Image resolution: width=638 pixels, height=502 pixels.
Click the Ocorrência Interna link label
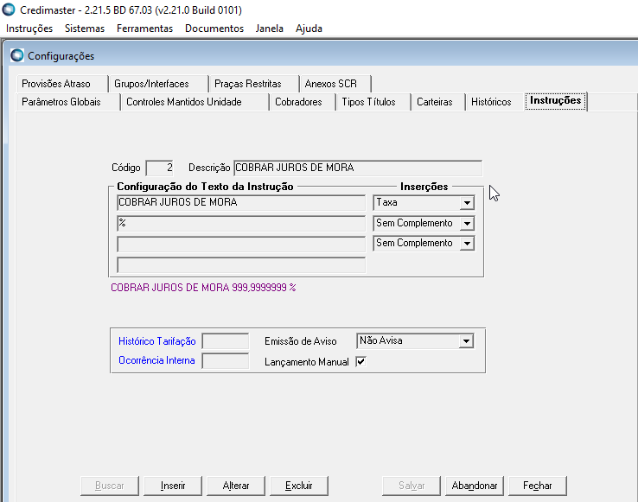point(156,360)
